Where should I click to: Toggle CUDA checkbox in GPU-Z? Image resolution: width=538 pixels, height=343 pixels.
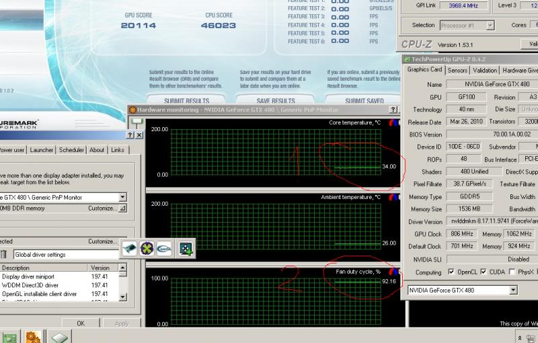click(x=484, y=272)
